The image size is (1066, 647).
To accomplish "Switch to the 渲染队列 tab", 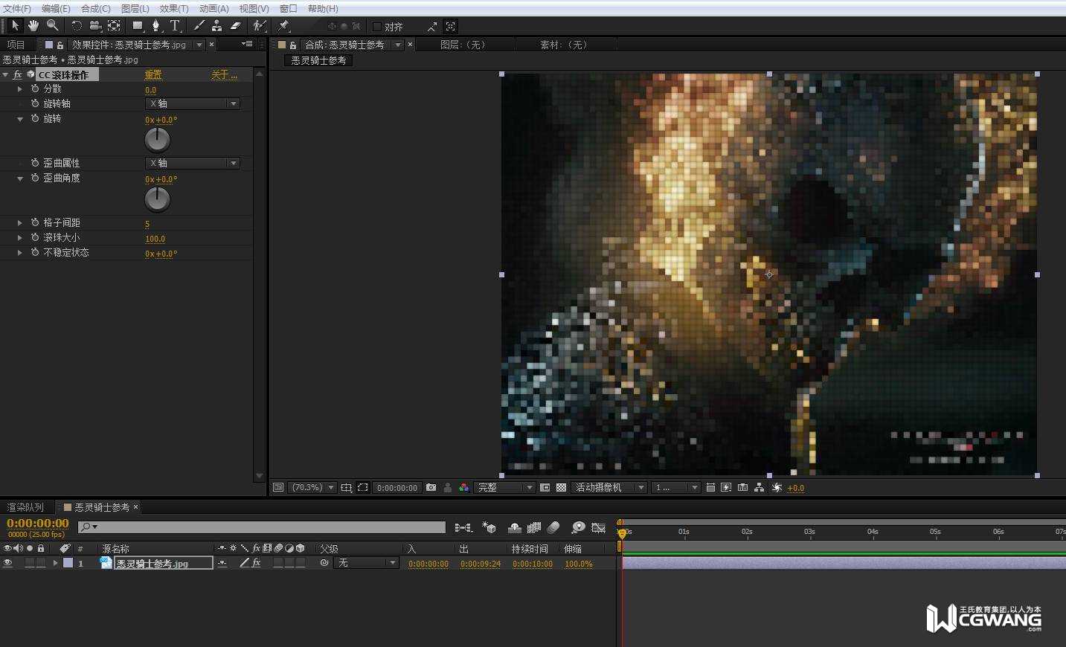I will 25,507.
